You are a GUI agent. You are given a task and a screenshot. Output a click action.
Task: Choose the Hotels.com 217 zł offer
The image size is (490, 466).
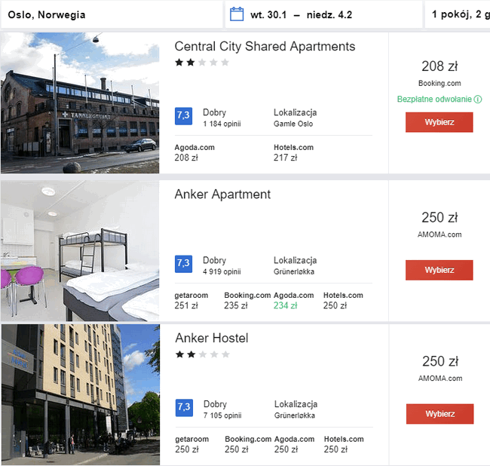293,152
